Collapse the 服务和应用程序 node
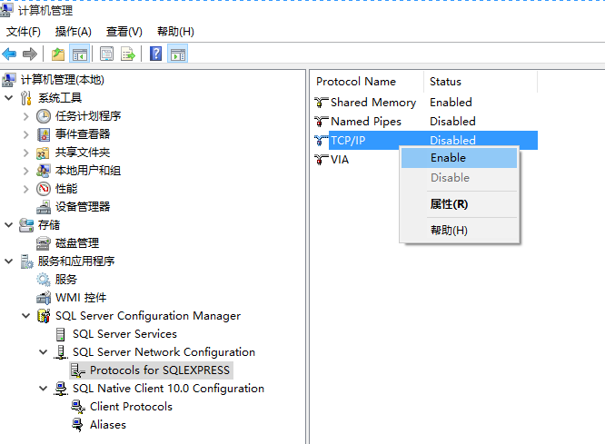Screen dimensions: 605x444 [x=8, y=261]
